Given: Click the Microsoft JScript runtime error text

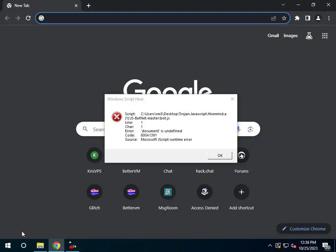Looking at the screenshot, I should [x=166, y=139].
